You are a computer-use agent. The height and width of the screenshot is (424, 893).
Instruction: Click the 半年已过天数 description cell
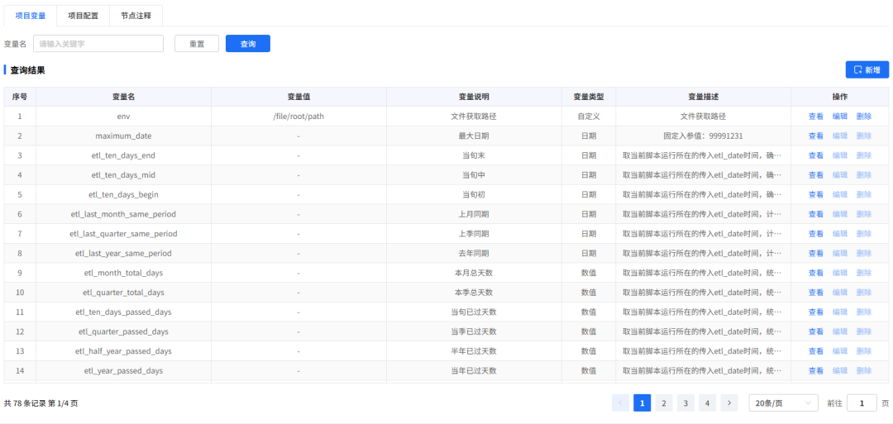pyautogui.click(x=474, y=350)
